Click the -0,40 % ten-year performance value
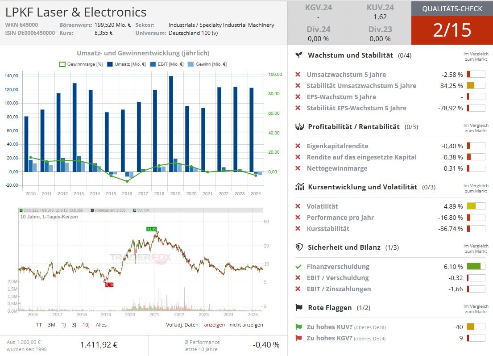 coord(266,345)
